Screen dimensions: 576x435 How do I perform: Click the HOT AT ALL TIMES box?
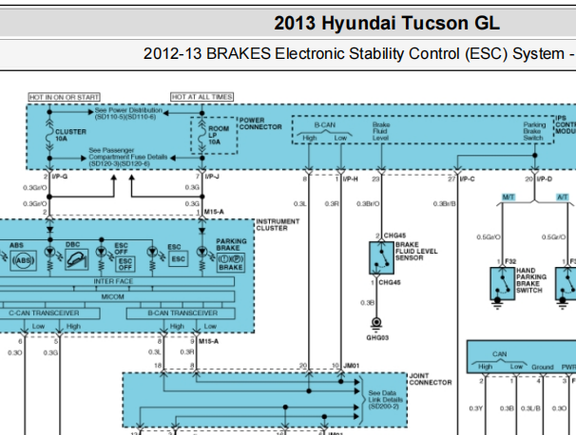(x=202, y=97)
